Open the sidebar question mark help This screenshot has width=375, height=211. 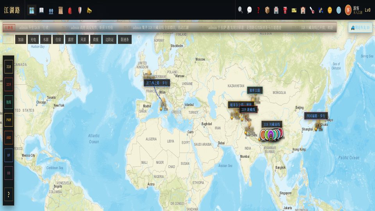tap(9, 195)
